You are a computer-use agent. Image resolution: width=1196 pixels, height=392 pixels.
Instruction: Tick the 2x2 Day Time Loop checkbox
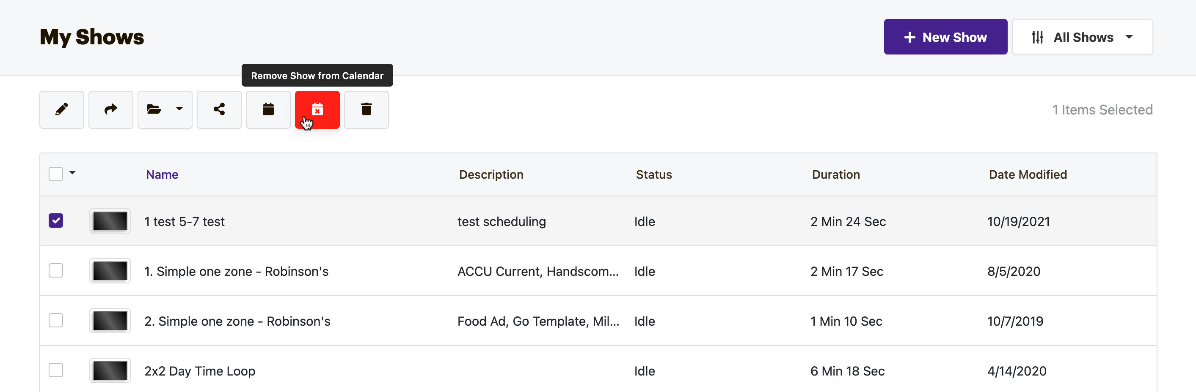[56, 370]
